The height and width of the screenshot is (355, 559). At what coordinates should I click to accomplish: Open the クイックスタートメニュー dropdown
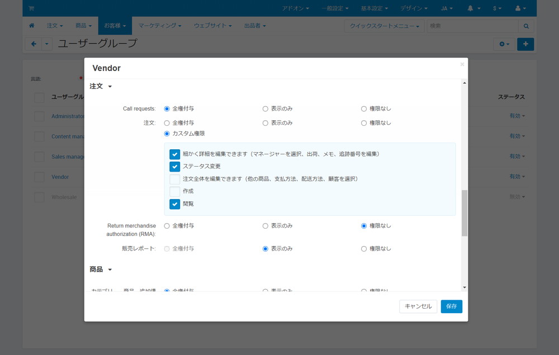coord(385,26)
